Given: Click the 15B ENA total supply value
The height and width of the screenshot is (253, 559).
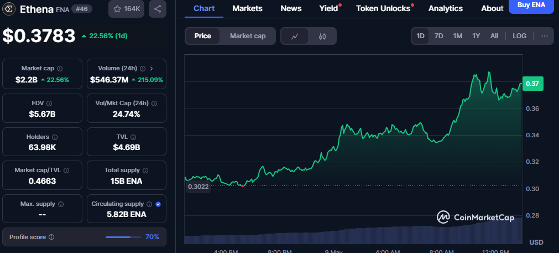Looking at the screenshot, I should [x=127, y=181].
